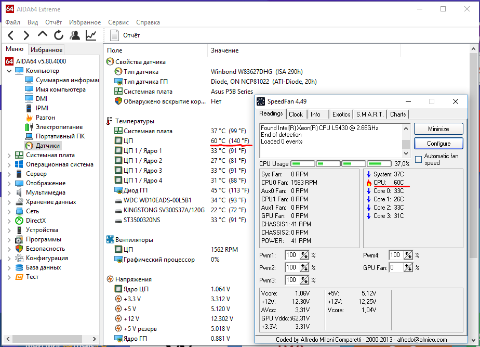Expand the Системная плата tree node
Viewport: 480px width, 347px height.
9,156
